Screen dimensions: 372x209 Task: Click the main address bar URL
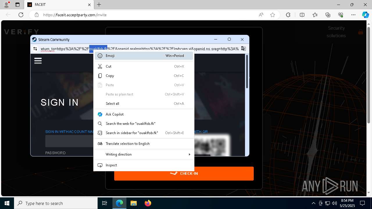pyautogui.click(x=75, y=15)
